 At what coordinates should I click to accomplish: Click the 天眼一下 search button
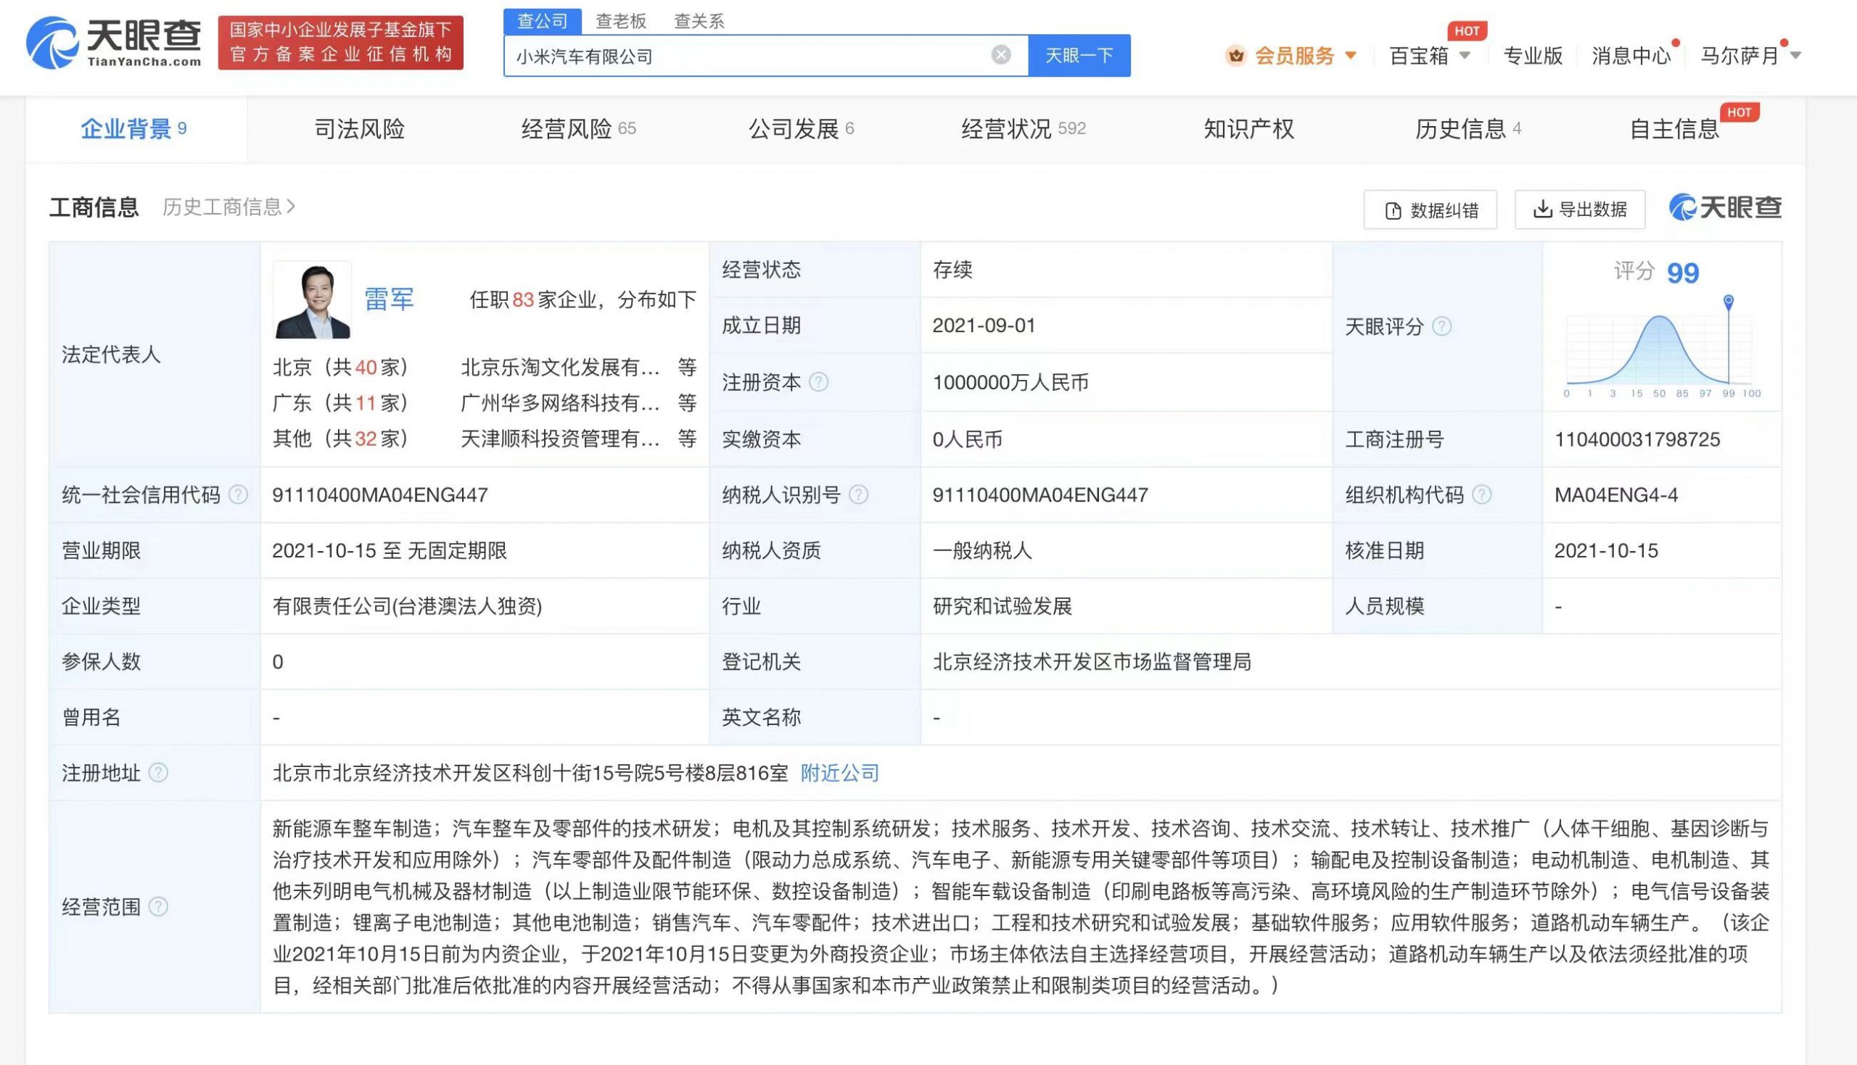1079,56
